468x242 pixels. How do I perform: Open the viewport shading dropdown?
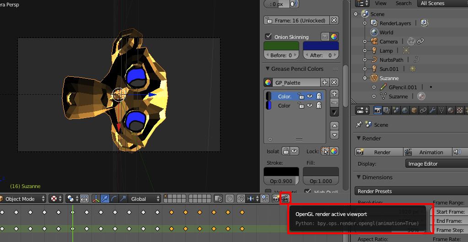click(x=56, y=199)
